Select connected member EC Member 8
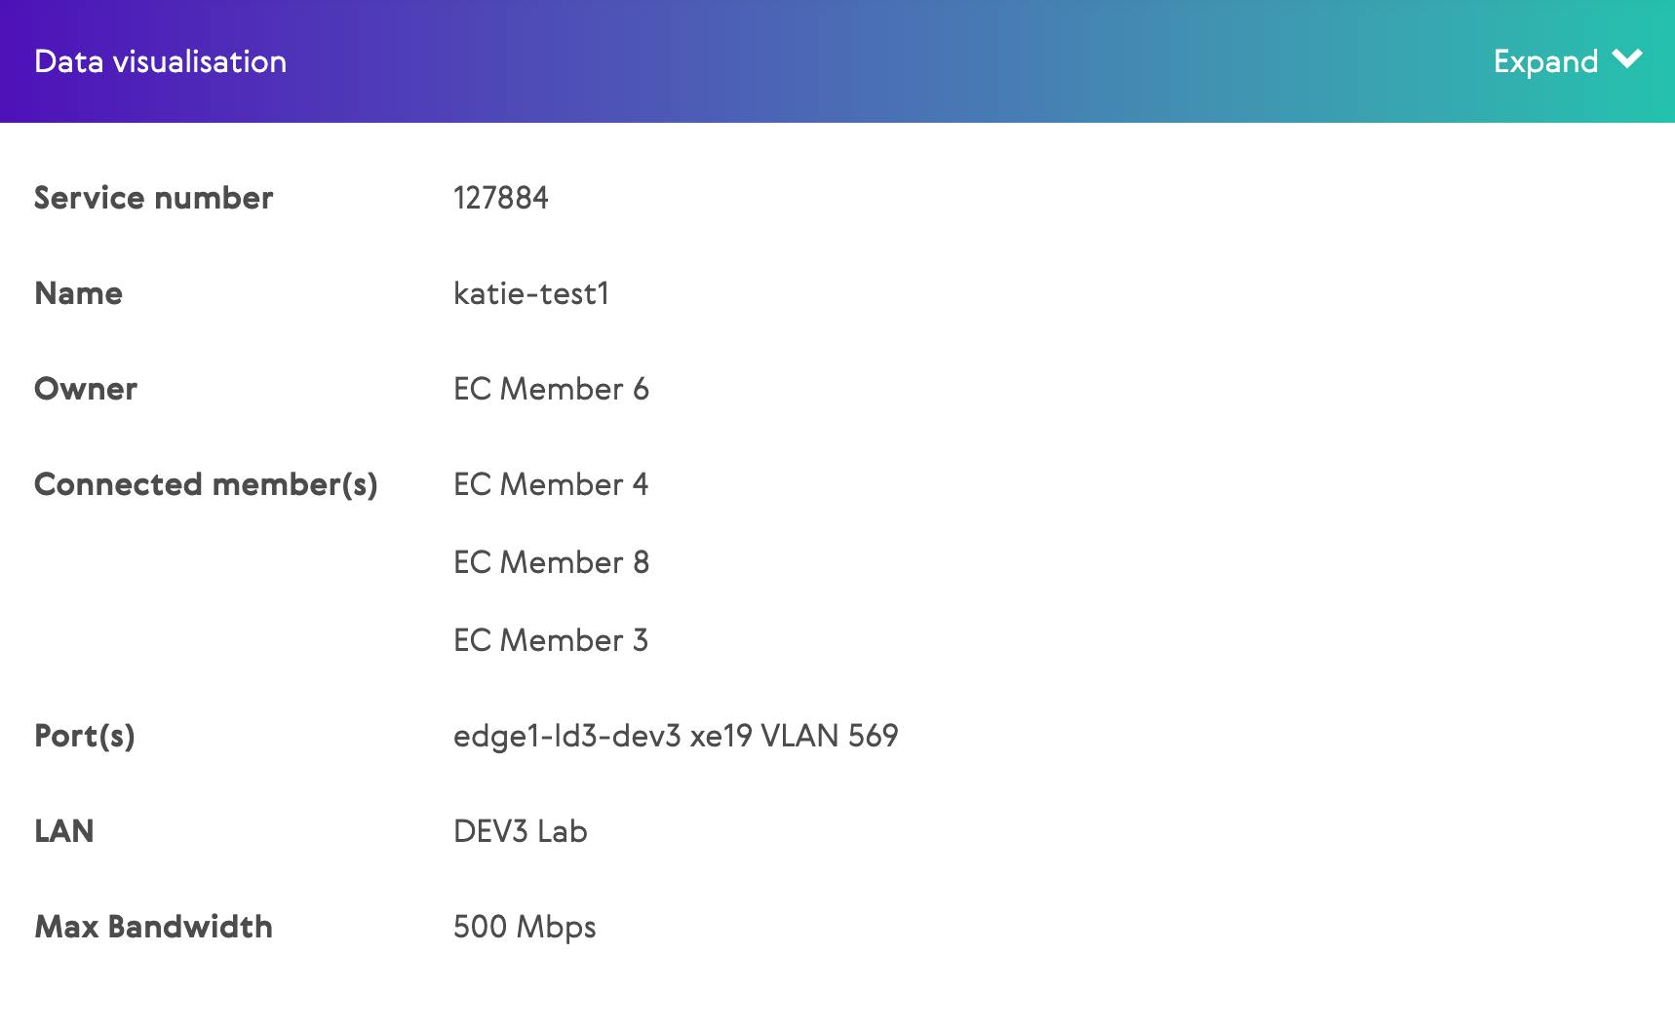The width and height of the screenshot is (1675, 1029). pyautogui.click(x=551, y=562)
